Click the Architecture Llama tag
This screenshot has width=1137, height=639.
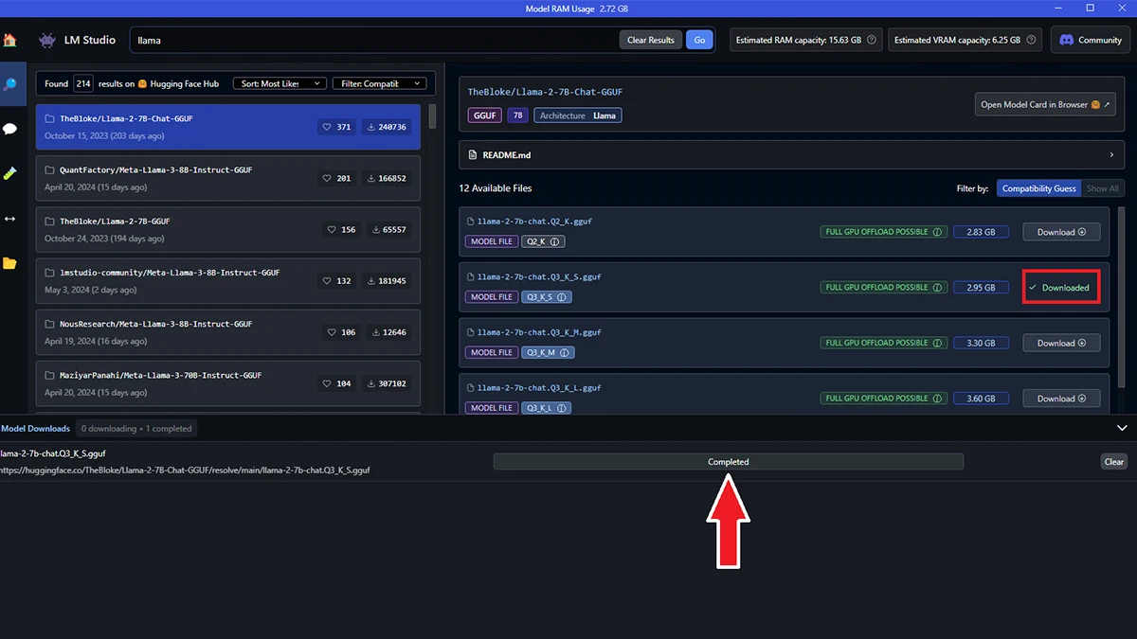pyautogui.click(x=578, y=115)
